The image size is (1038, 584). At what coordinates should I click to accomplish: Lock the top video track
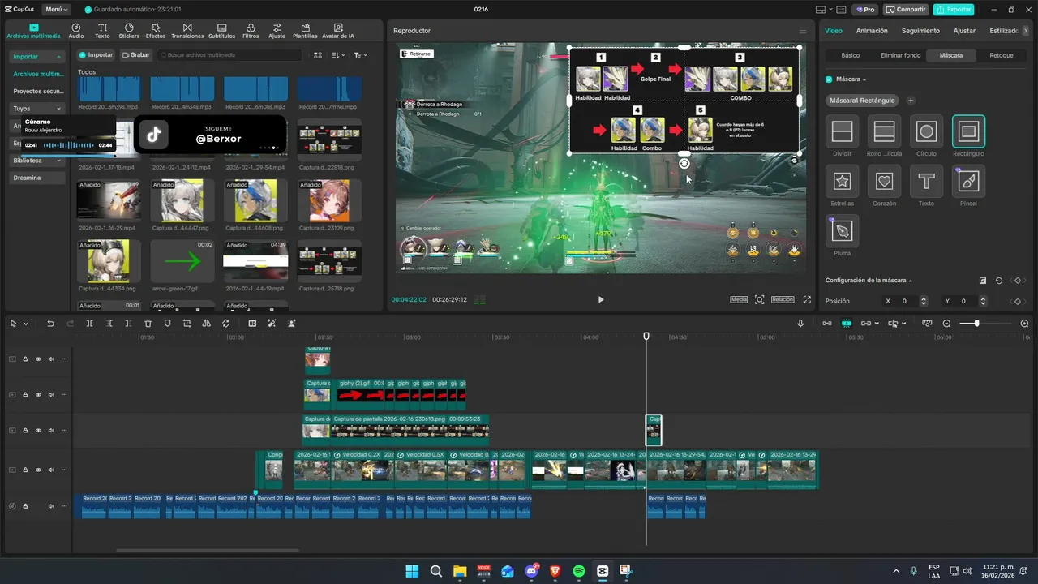pyautogui.click(x=25, y=359)
